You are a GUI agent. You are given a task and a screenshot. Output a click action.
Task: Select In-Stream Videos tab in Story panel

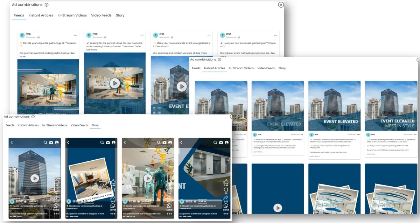[55, 125]
